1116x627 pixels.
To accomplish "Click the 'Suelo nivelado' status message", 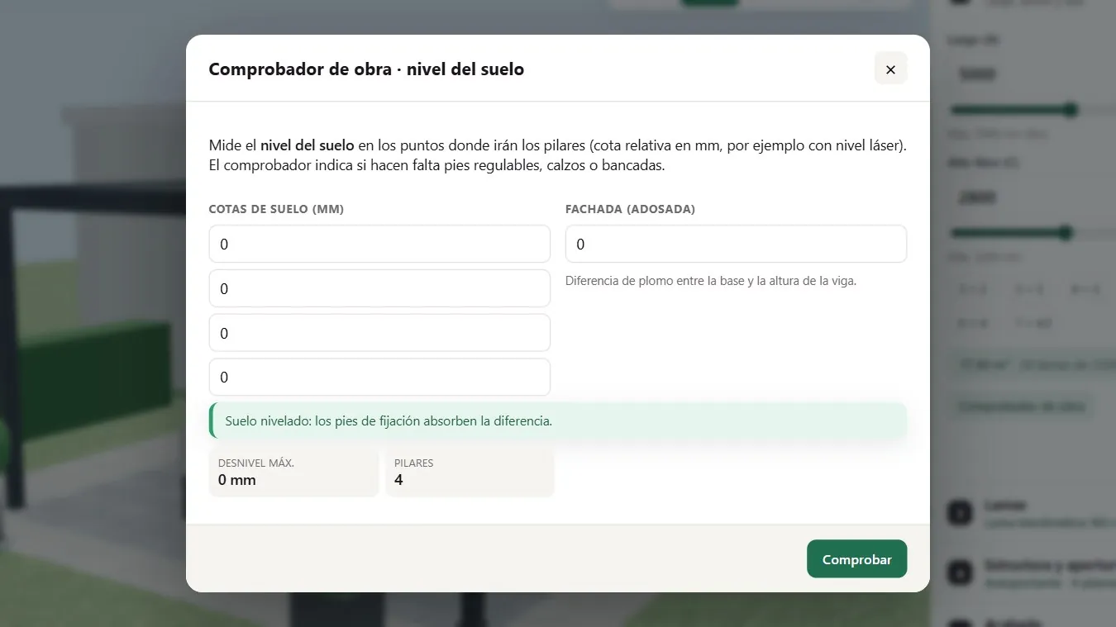I will coord(558,420).
